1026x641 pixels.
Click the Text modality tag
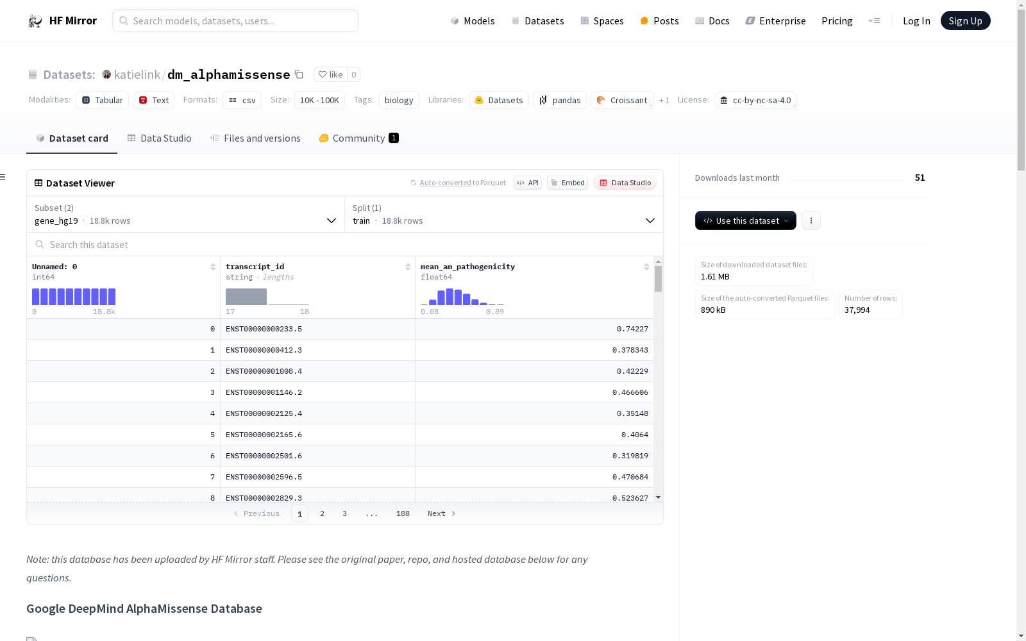(154, 100)
